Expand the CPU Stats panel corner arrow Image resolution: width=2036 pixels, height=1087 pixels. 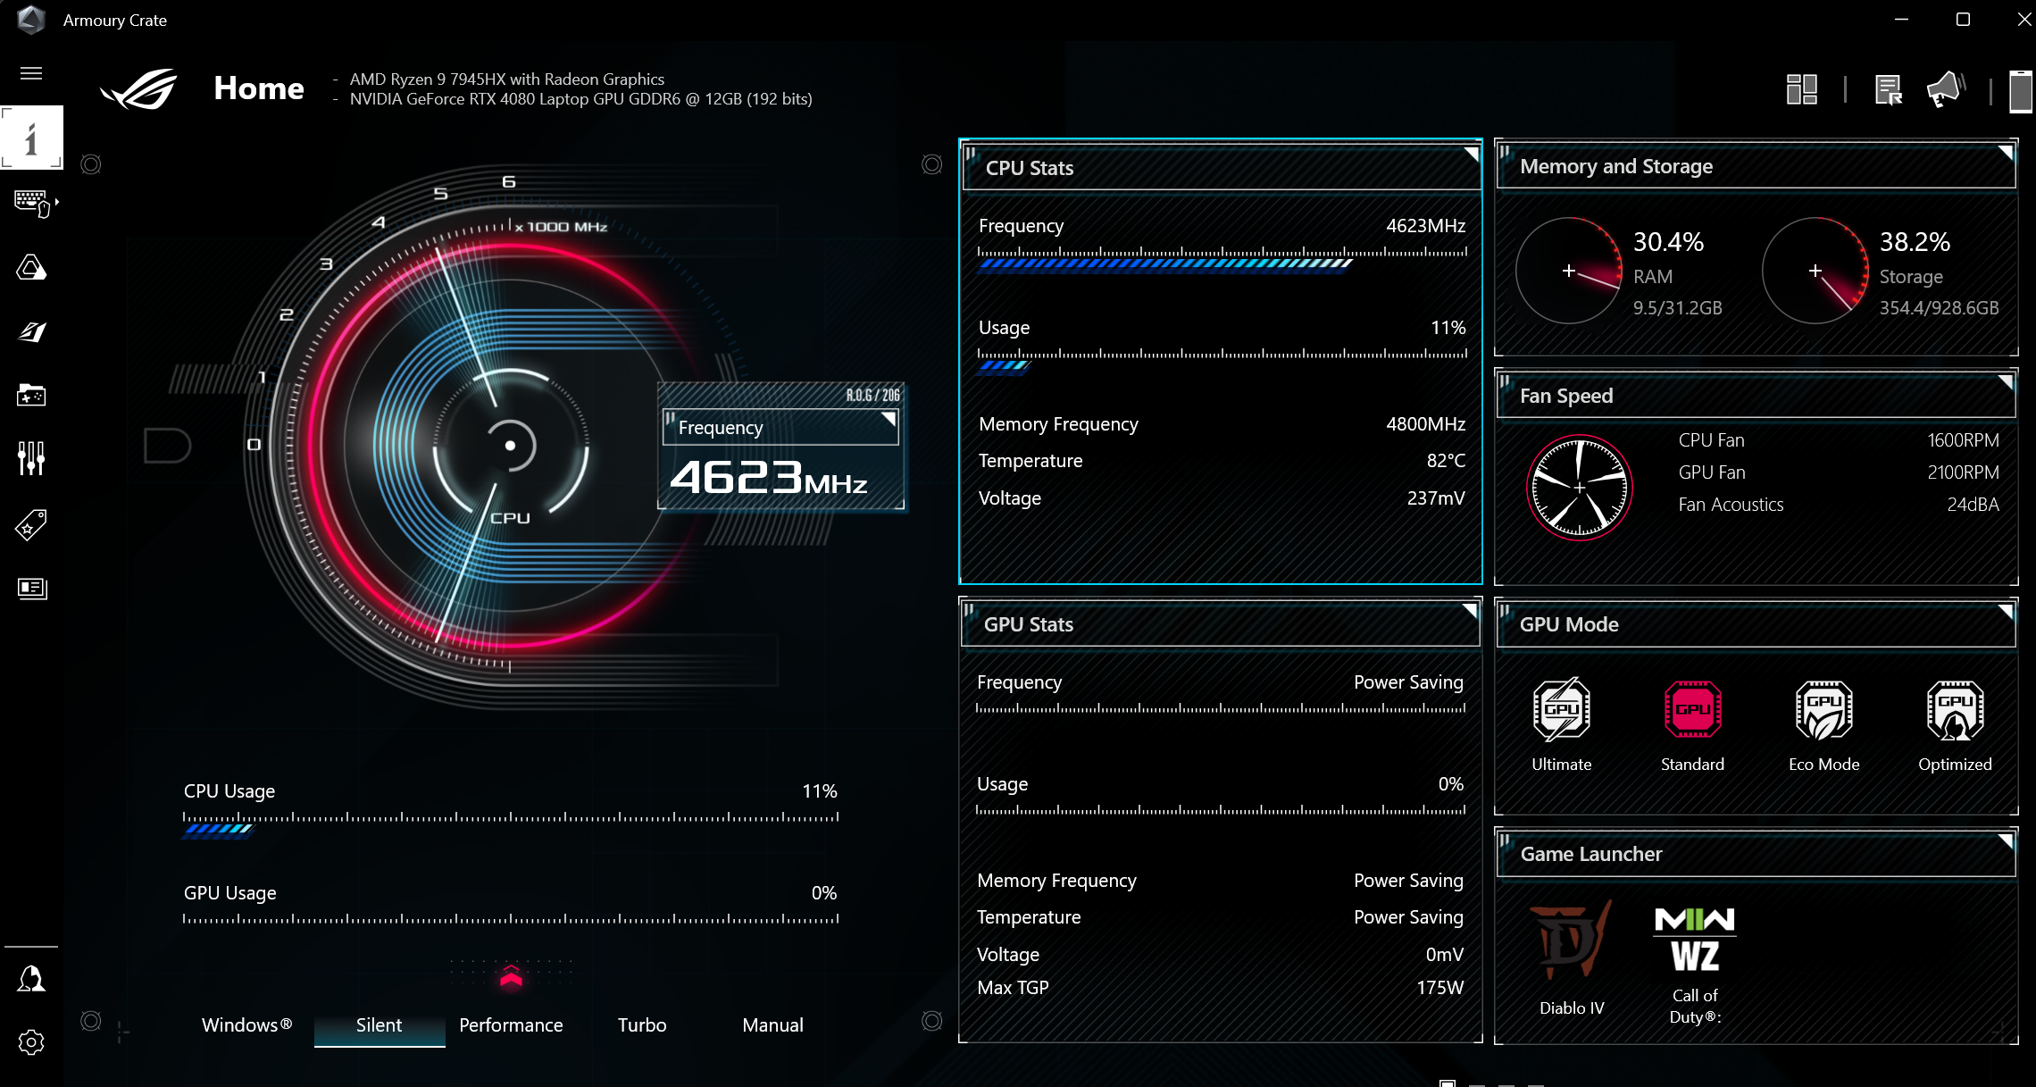click(x=1471, y=155)
